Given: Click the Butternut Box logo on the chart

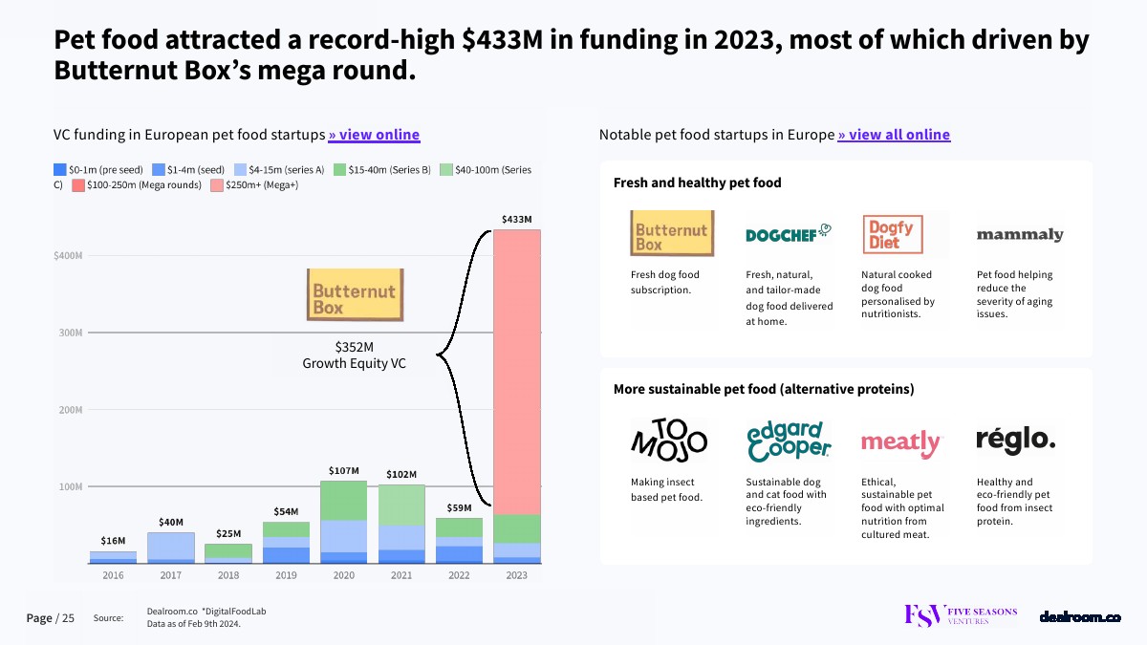Looking at the screenshot, I should pos(355,294).
